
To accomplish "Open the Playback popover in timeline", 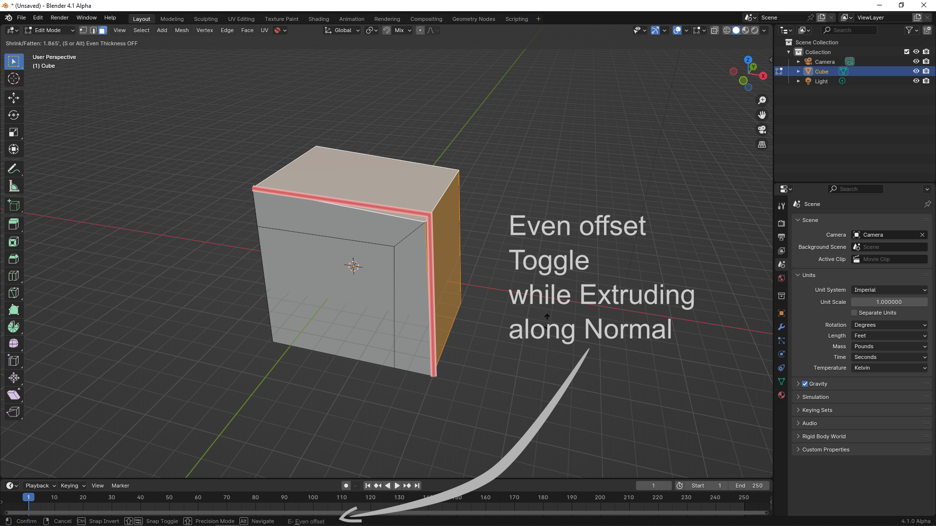I will click(40, 486).
